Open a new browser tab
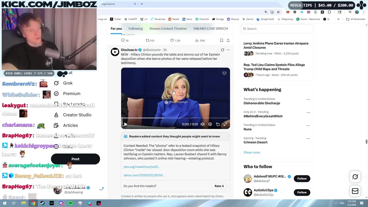The image size is (368, 207). pyautogui.click(x=142, y=4)
